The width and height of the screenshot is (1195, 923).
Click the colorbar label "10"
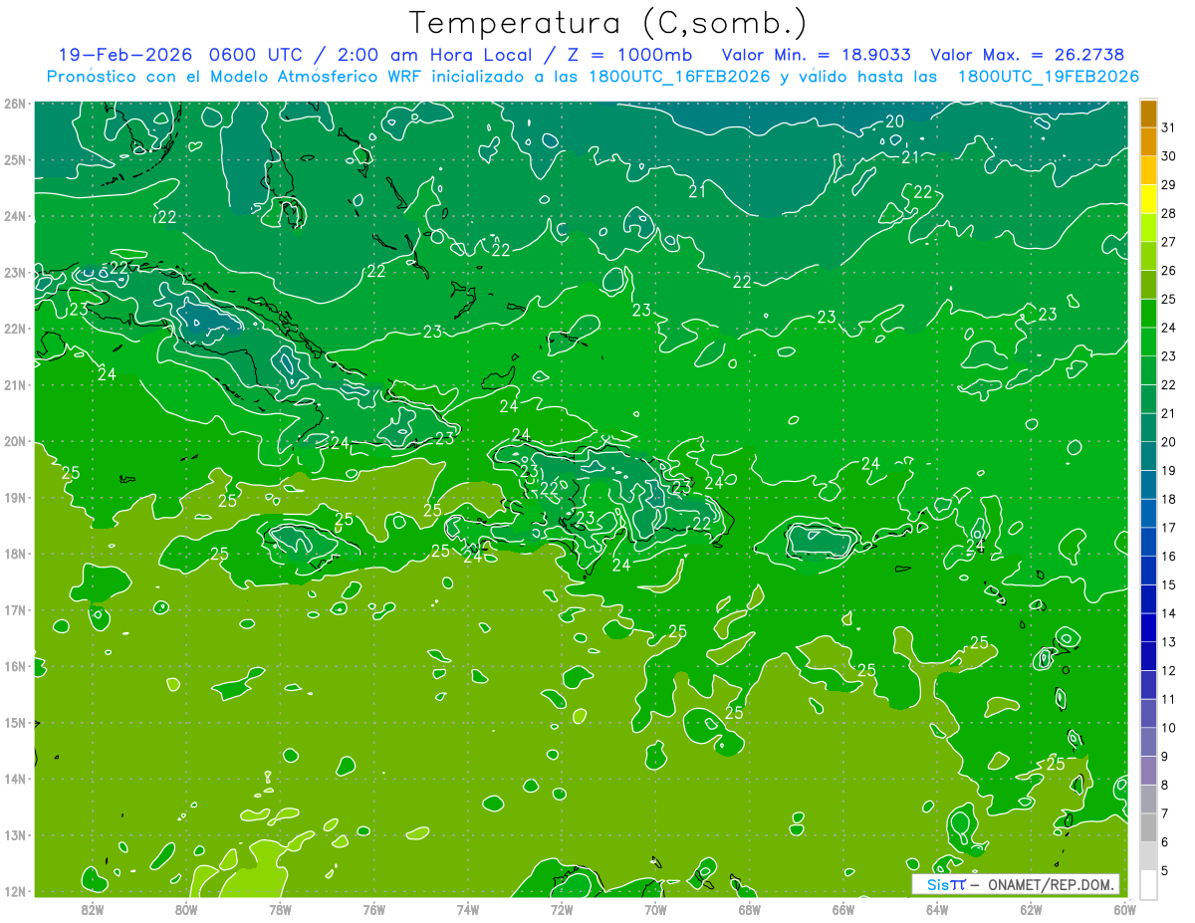[x=1168, y=728]
